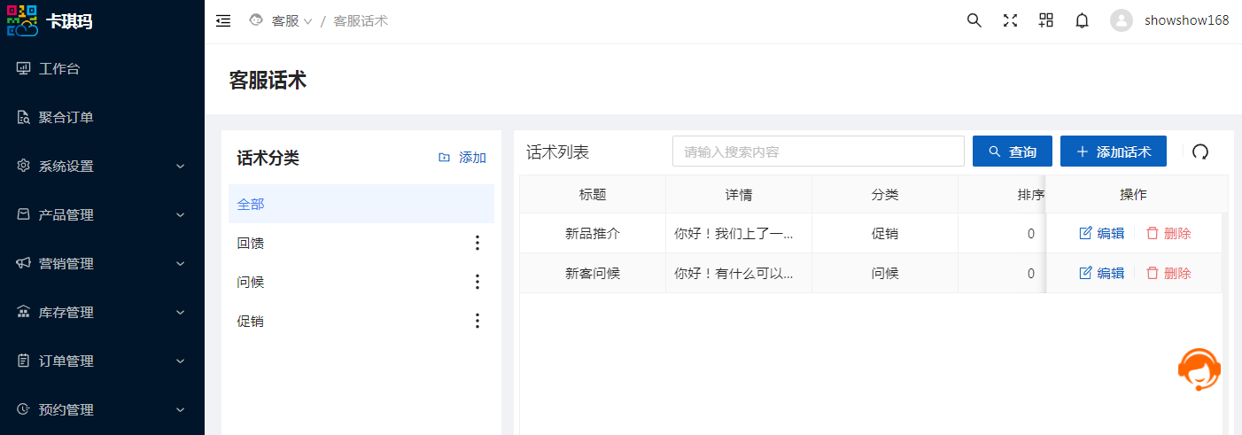This screenshot has height=435, width=1242.
Task: Open the 客服 breadcrumb dropdown
Action: coord(291,21)
